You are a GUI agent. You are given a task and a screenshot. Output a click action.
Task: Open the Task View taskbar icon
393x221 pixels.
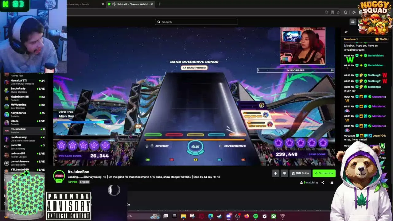(x=166, y=216)
